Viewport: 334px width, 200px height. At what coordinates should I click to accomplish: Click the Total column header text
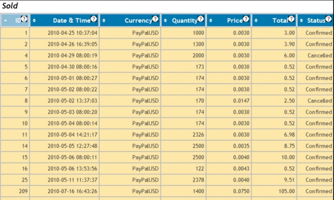point(280,20)
